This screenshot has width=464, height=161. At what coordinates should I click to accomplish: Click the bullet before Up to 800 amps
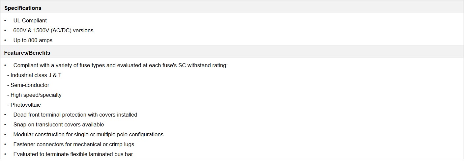[5, 40]
